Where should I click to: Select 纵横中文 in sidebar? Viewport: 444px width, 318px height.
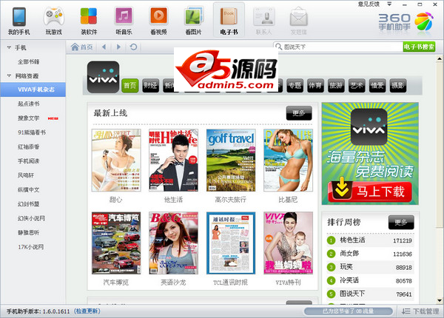pyautogui.click(x=29, y=189)
